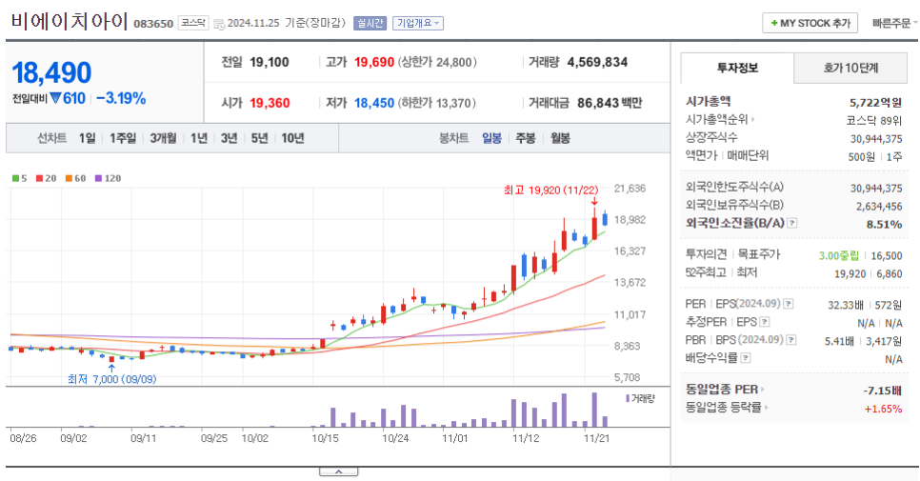Open help icon next to 외국인소진율(B/A)
The height and width of the screenshot is (481, 920).
pos(792,223)
